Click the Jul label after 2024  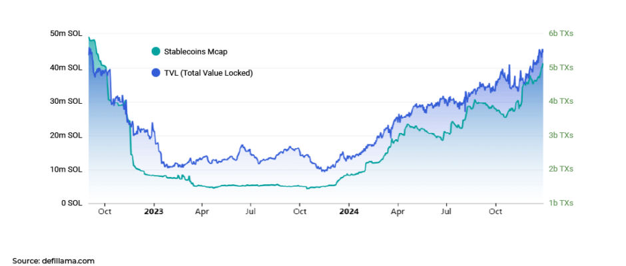click(x=447, y=211)
